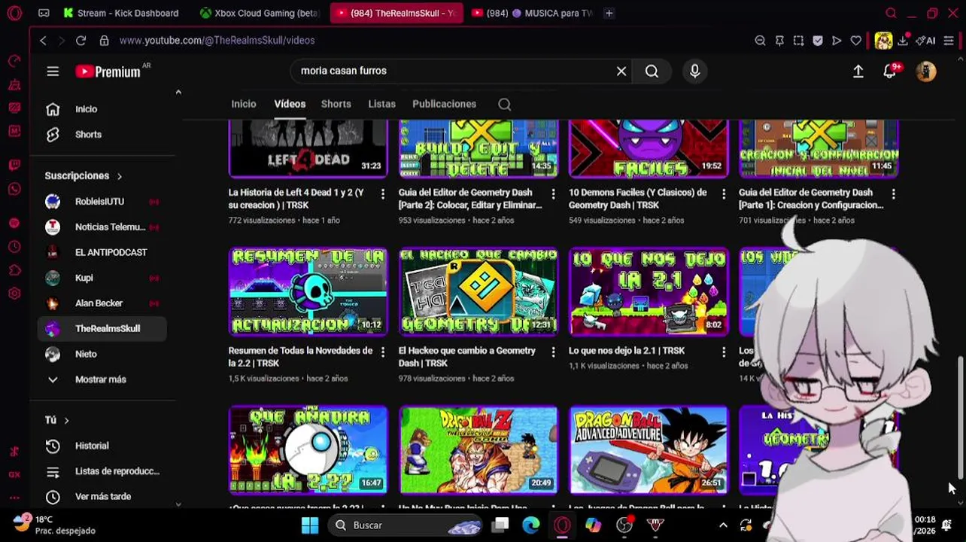Viewport: 966px width, 542px height.
Task: Select the Videos channel tab
Action: tap(290, 104)
